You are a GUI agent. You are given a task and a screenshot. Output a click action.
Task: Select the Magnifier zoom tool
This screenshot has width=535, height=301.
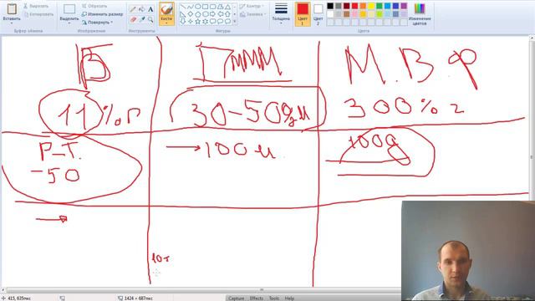(150, 20)
